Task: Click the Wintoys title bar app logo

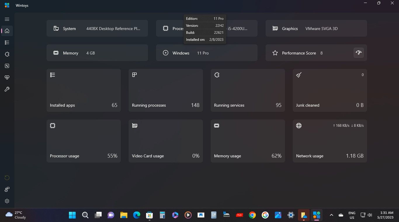Action: tap(7, 5)
